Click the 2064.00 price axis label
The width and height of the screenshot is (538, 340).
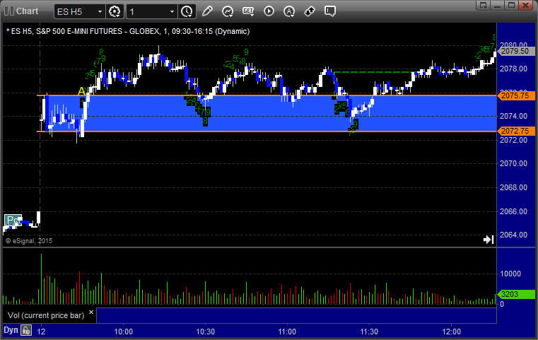point(513,235)
